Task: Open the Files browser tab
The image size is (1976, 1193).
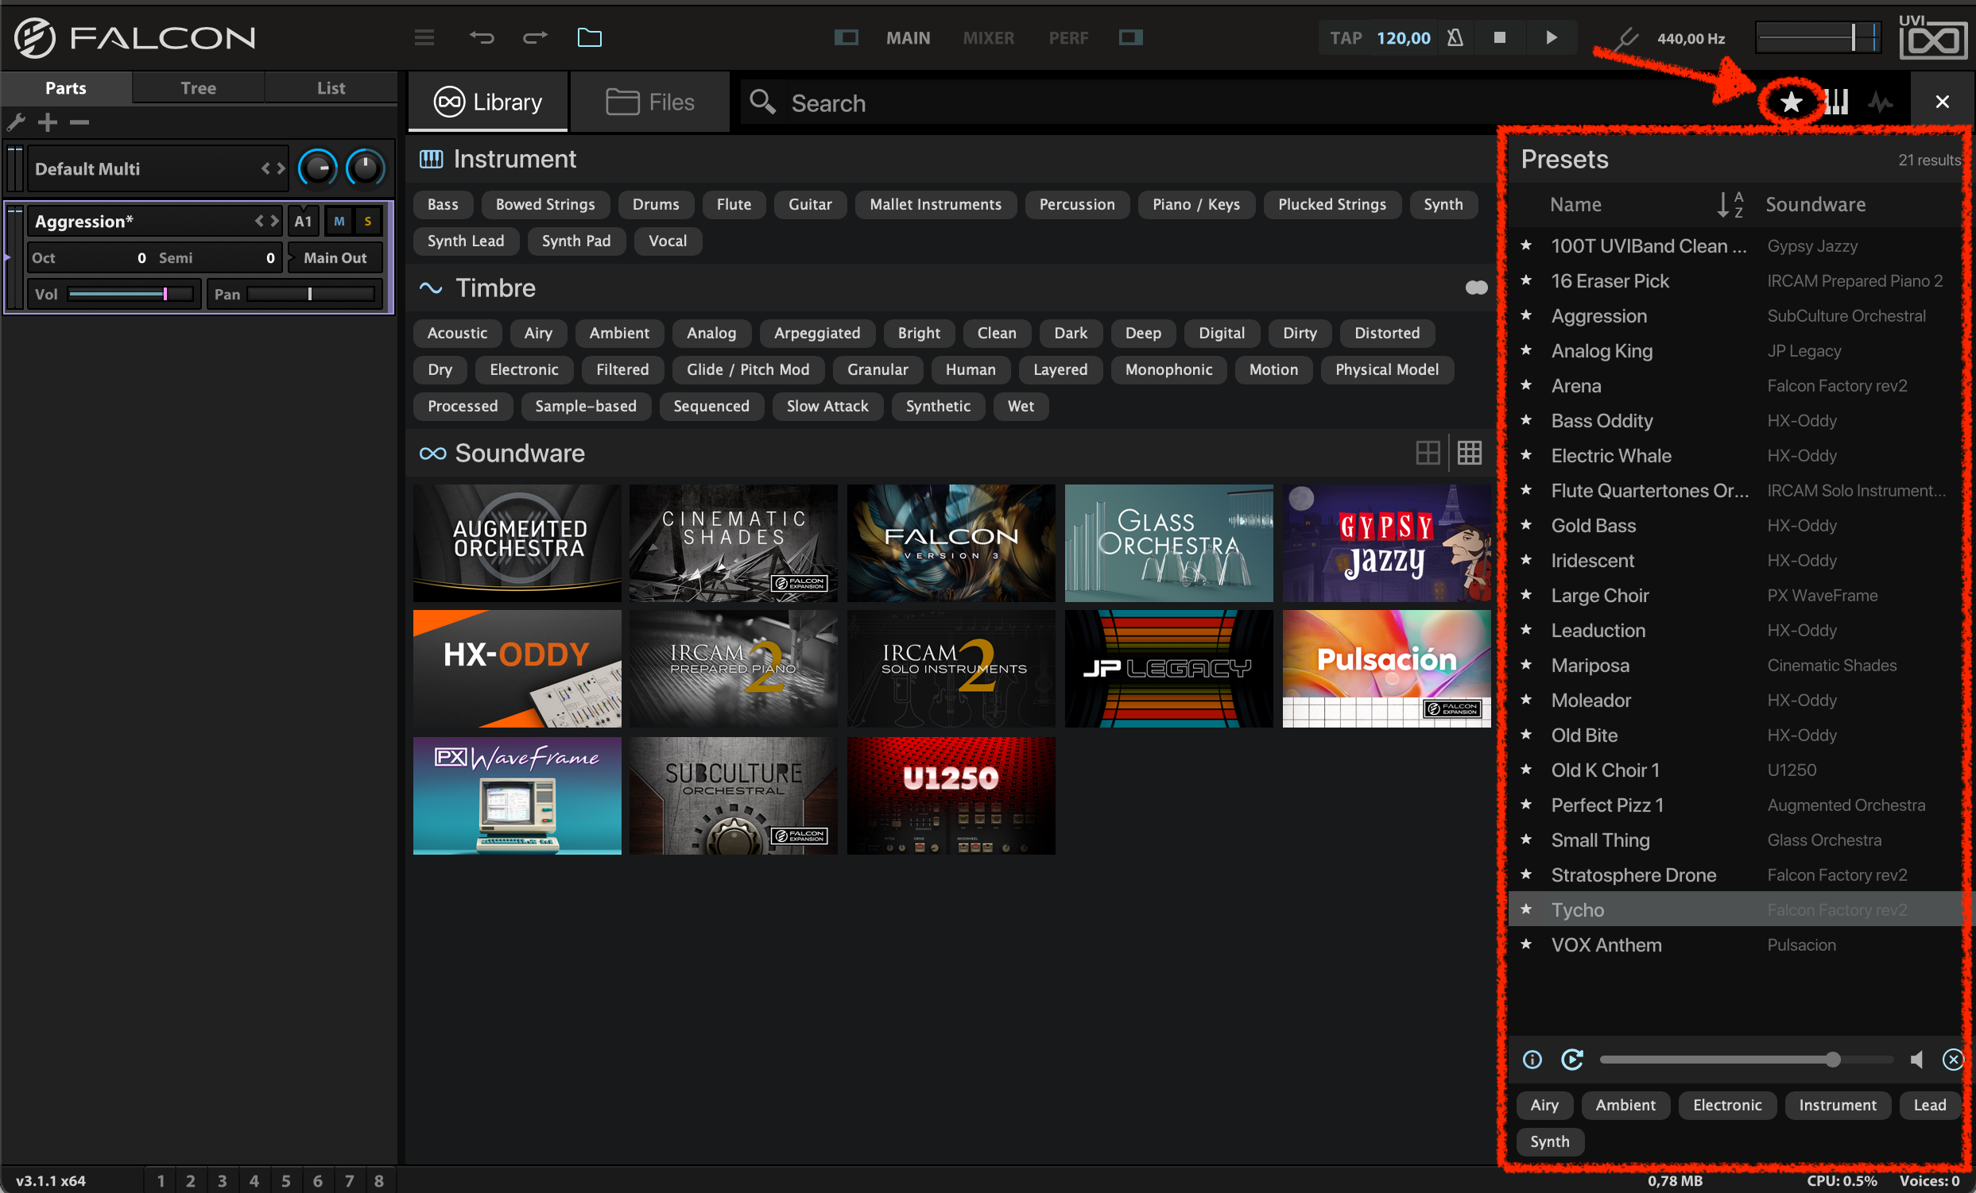Action: (x=650, y=102)
